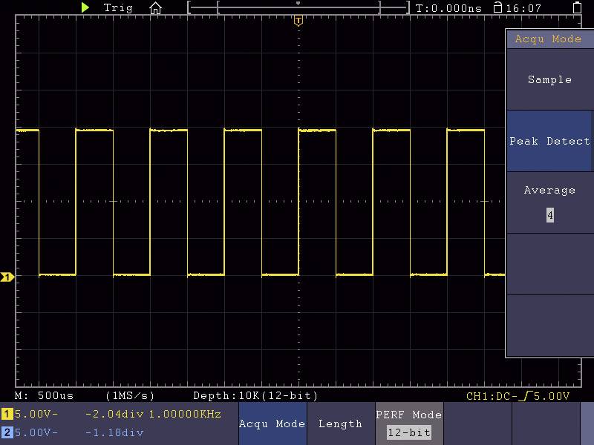Click the Acqu Mode panel title
This screenshot has width=594, height=445.
549,39
